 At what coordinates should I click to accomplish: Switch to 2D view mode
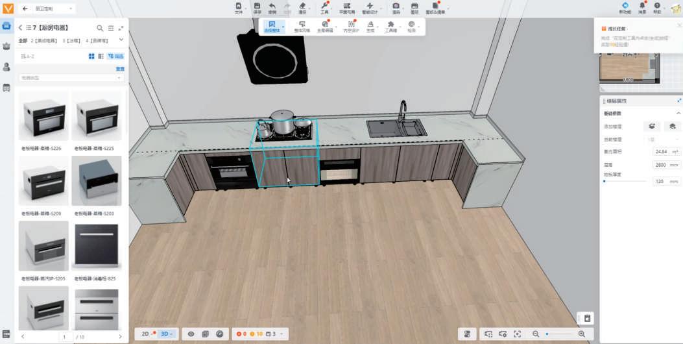pyautogui.click(x=145, y=334)
